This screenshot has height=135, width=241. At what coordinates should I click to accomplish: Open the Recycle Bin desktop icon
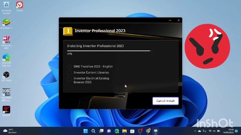click(x=6, y=7)
